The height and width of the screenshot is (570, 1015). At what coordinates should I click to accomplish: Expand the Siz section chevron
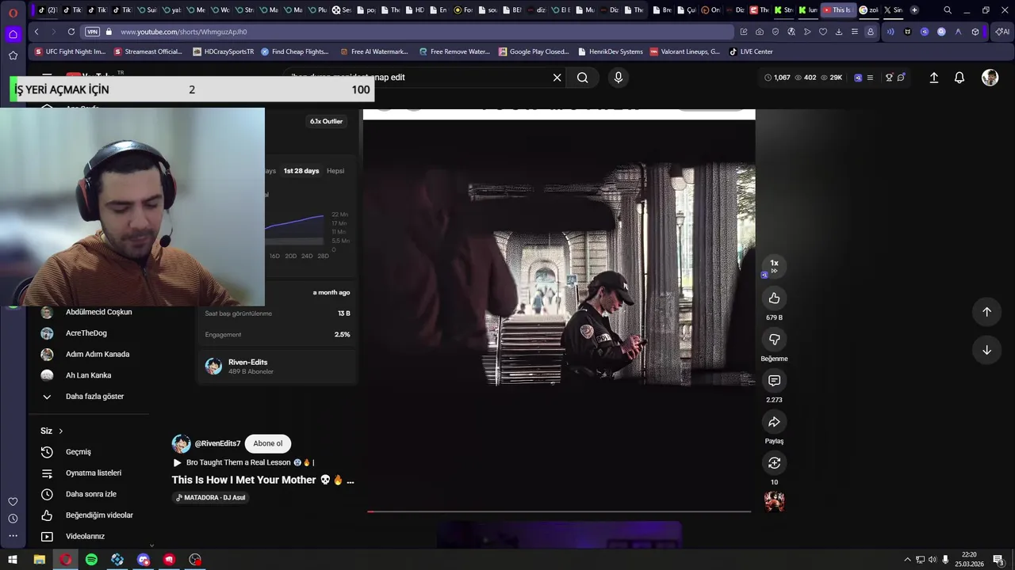(x=60, y=431)
